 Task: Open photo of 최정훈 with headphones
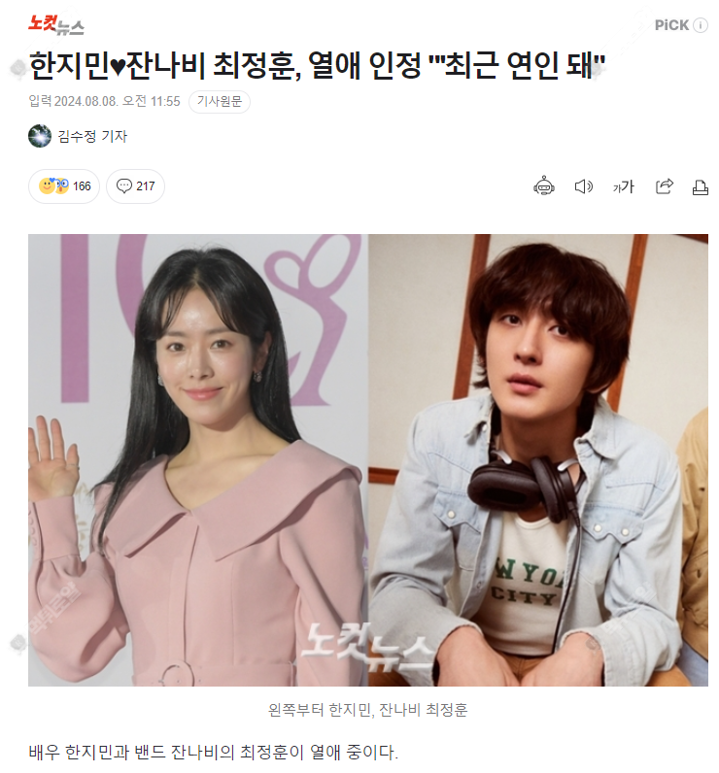tap(538, 460)
